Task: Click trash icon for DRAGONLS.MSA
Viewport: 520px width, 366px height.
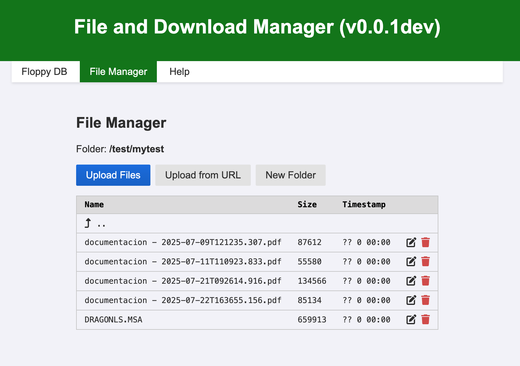Action: point(425,320)
